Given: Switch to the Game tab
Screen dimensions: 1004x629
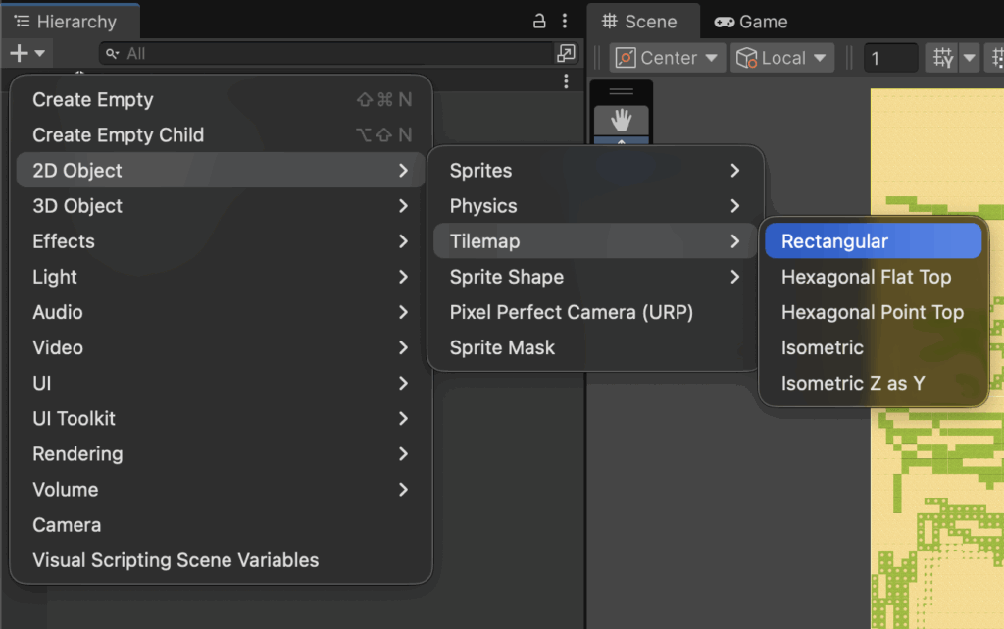Looking at the screenshot, I should coord(751,22).
